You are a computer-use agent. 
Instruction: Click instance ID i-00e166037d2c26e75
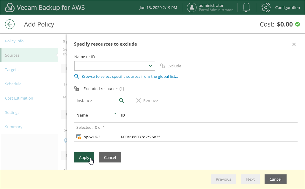[x=141, y=137]
